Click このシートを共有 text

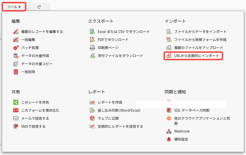[x=35, y=103]
